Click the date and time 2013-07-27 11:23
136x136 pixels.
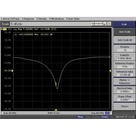click(x=125, y=117)
